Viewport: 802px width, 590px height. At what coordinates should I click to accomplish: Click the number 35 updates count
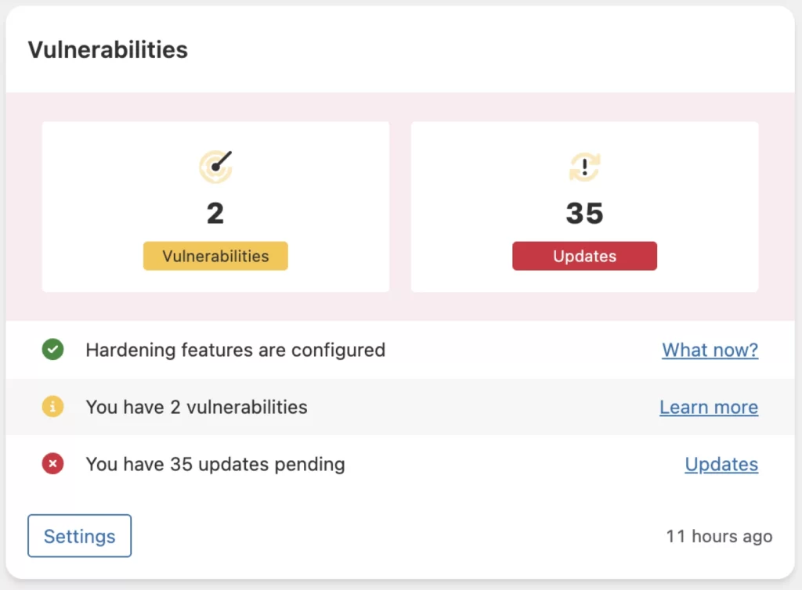584,213
